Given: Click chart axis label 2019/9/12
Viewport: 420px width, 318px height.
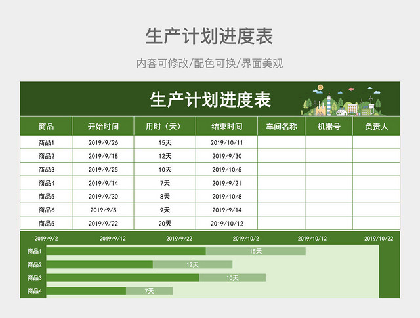Looking at the screenshot, I should coord(112,238).
